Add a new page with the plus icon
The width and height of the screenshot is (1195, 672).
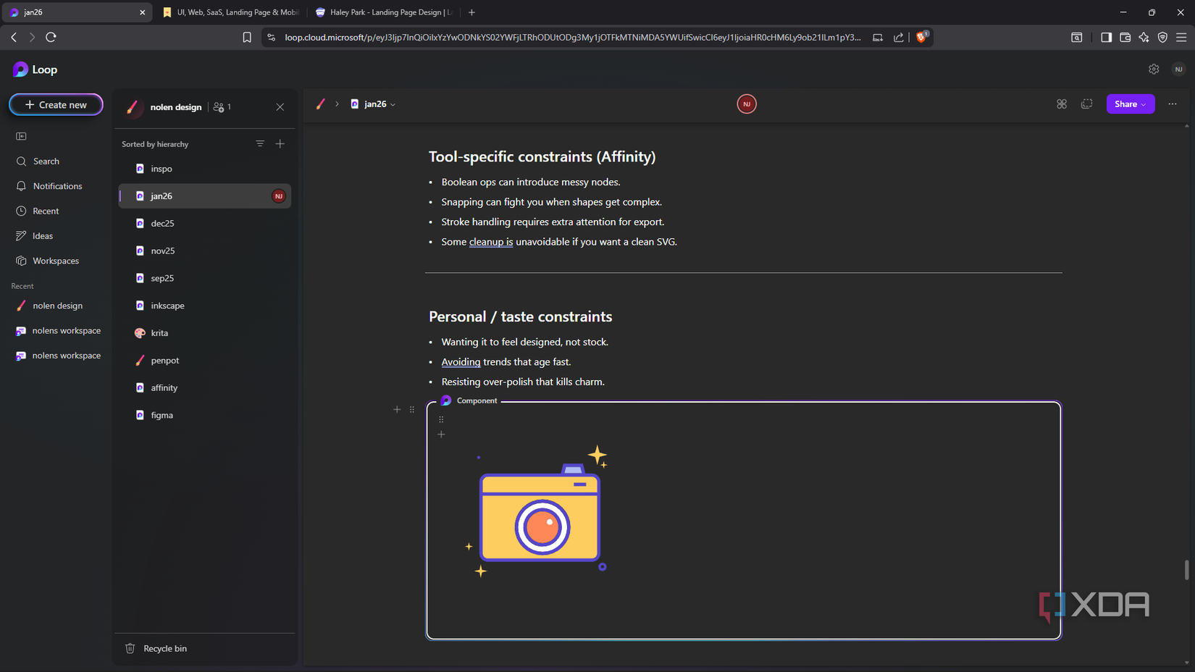[280, 143]
